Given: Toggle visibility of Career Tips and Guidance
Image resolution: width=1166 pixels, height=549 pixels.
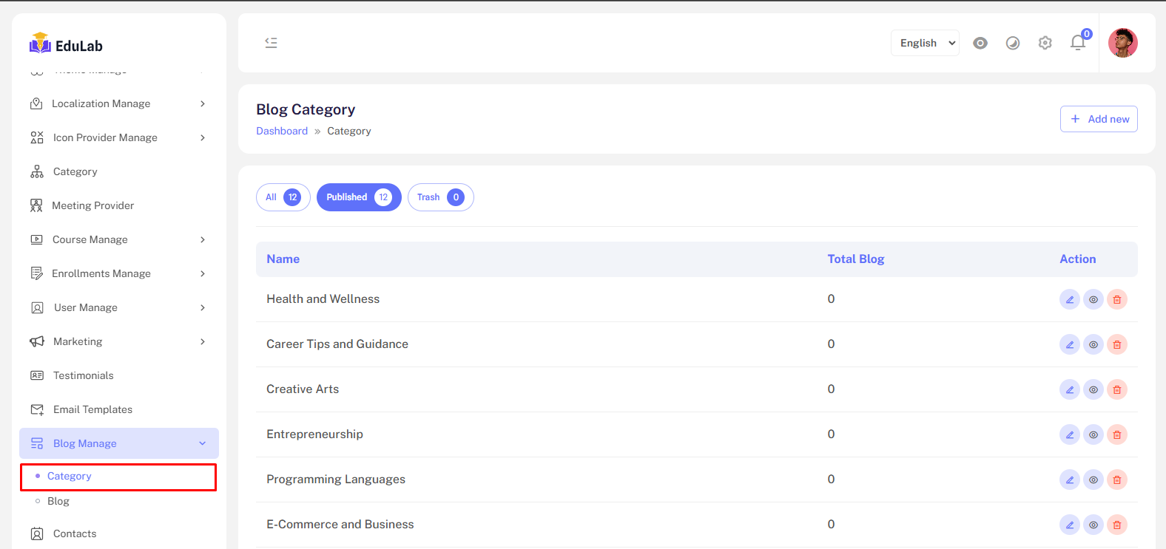Looking at the screenshot, I should (1093, 344).
